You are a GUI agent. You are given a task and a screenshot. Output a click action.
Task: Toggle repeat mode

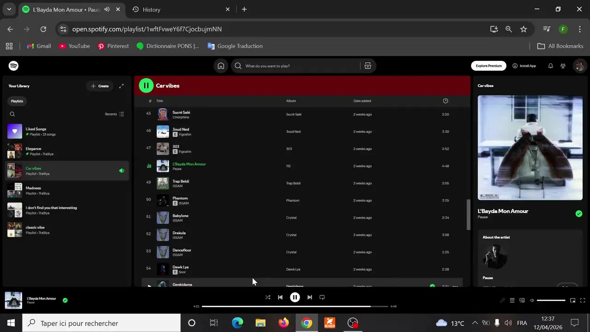pos(322,297)
